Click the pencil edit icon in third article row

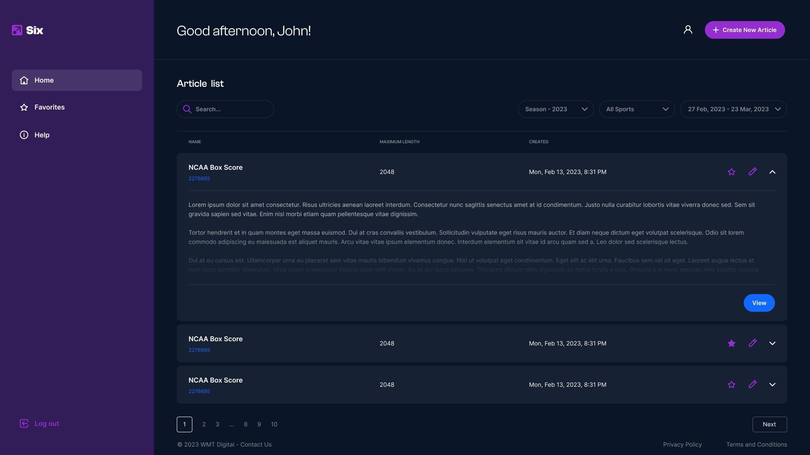(753, 384)
